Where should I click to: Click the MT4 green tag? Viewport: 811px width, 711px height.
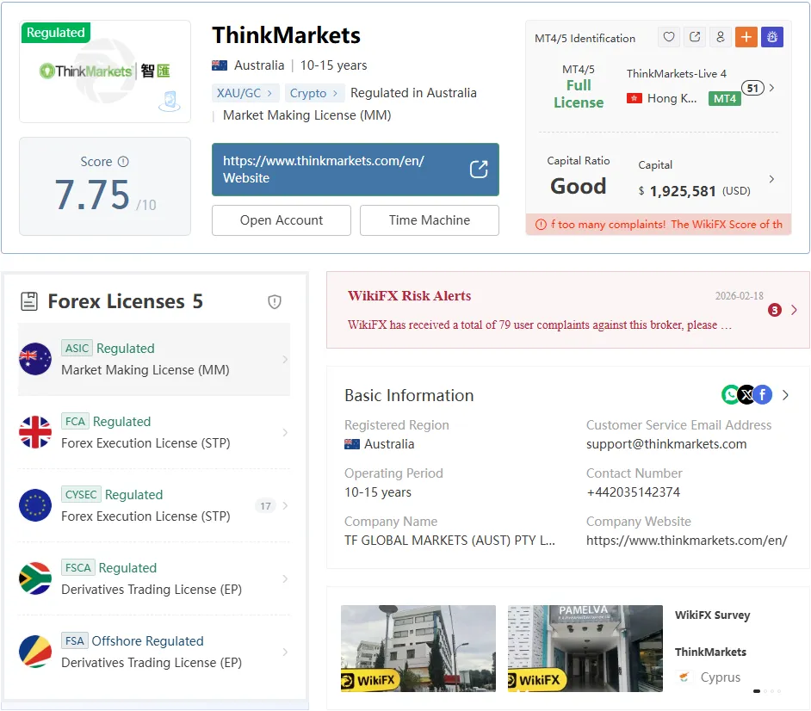[x=725, y=99]
